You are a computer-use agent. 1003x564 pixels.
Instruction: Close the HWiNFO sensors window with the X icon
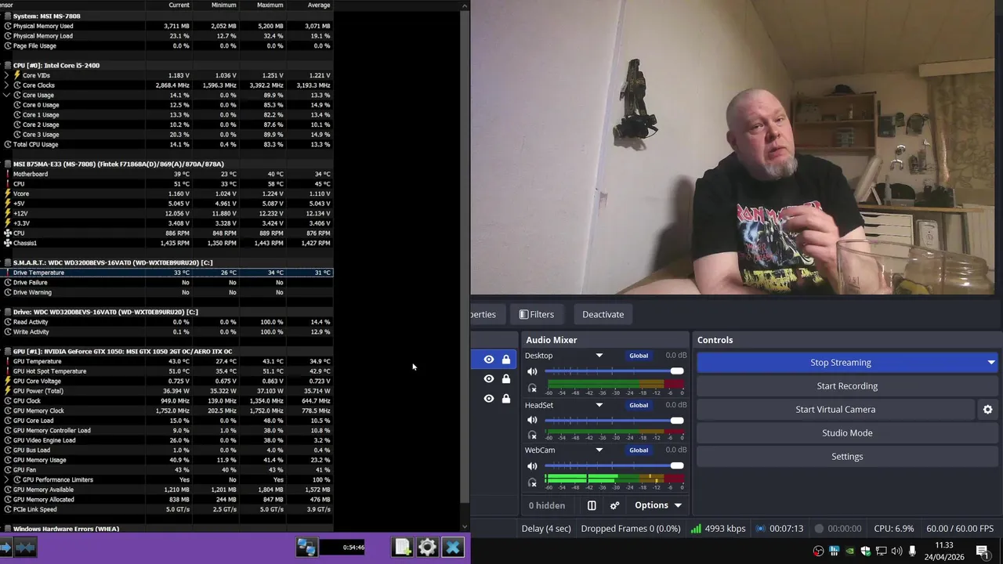coord(453,547)
